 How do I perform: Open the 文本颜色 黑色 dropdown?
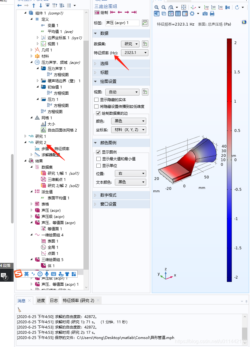click(x=131, y=182)
